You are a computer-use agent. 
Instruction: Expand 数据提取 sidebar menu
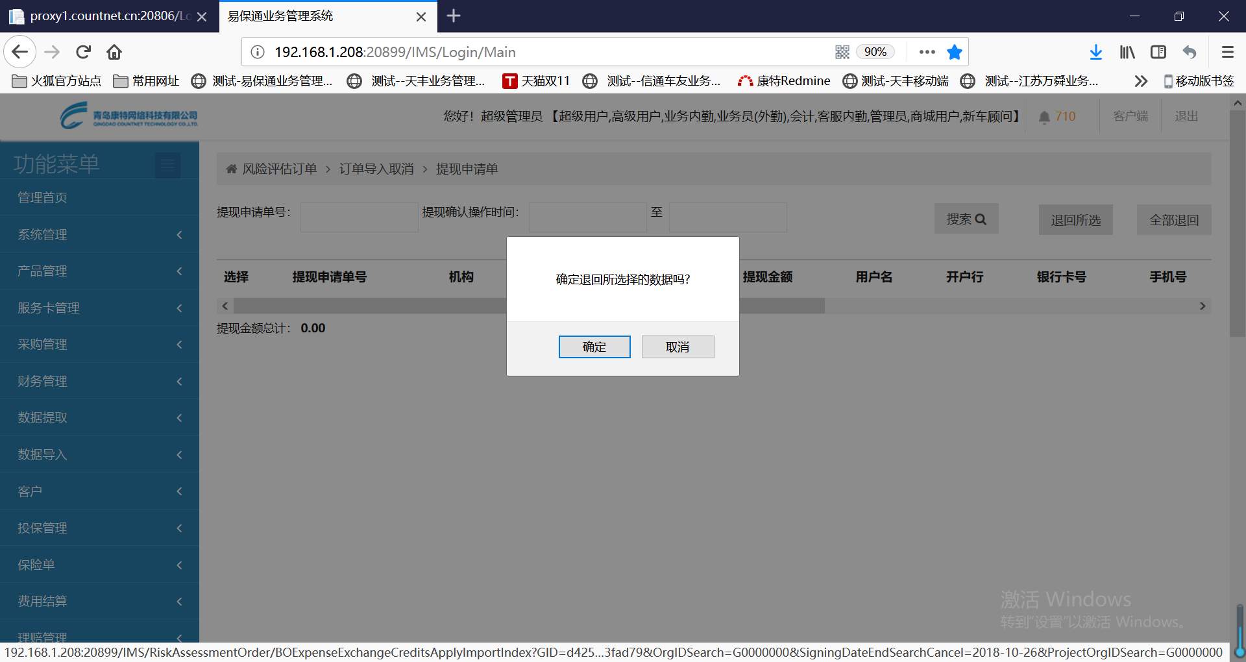(x=99, y=417)
